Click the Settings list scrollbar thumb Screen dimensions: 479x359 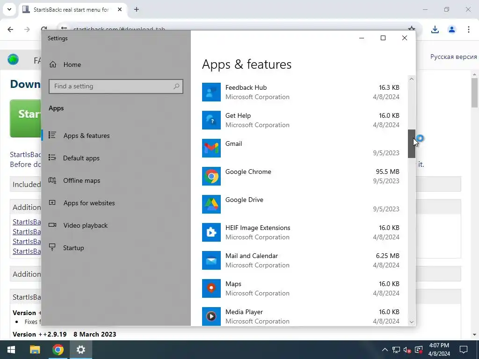(x=412, y=144)
